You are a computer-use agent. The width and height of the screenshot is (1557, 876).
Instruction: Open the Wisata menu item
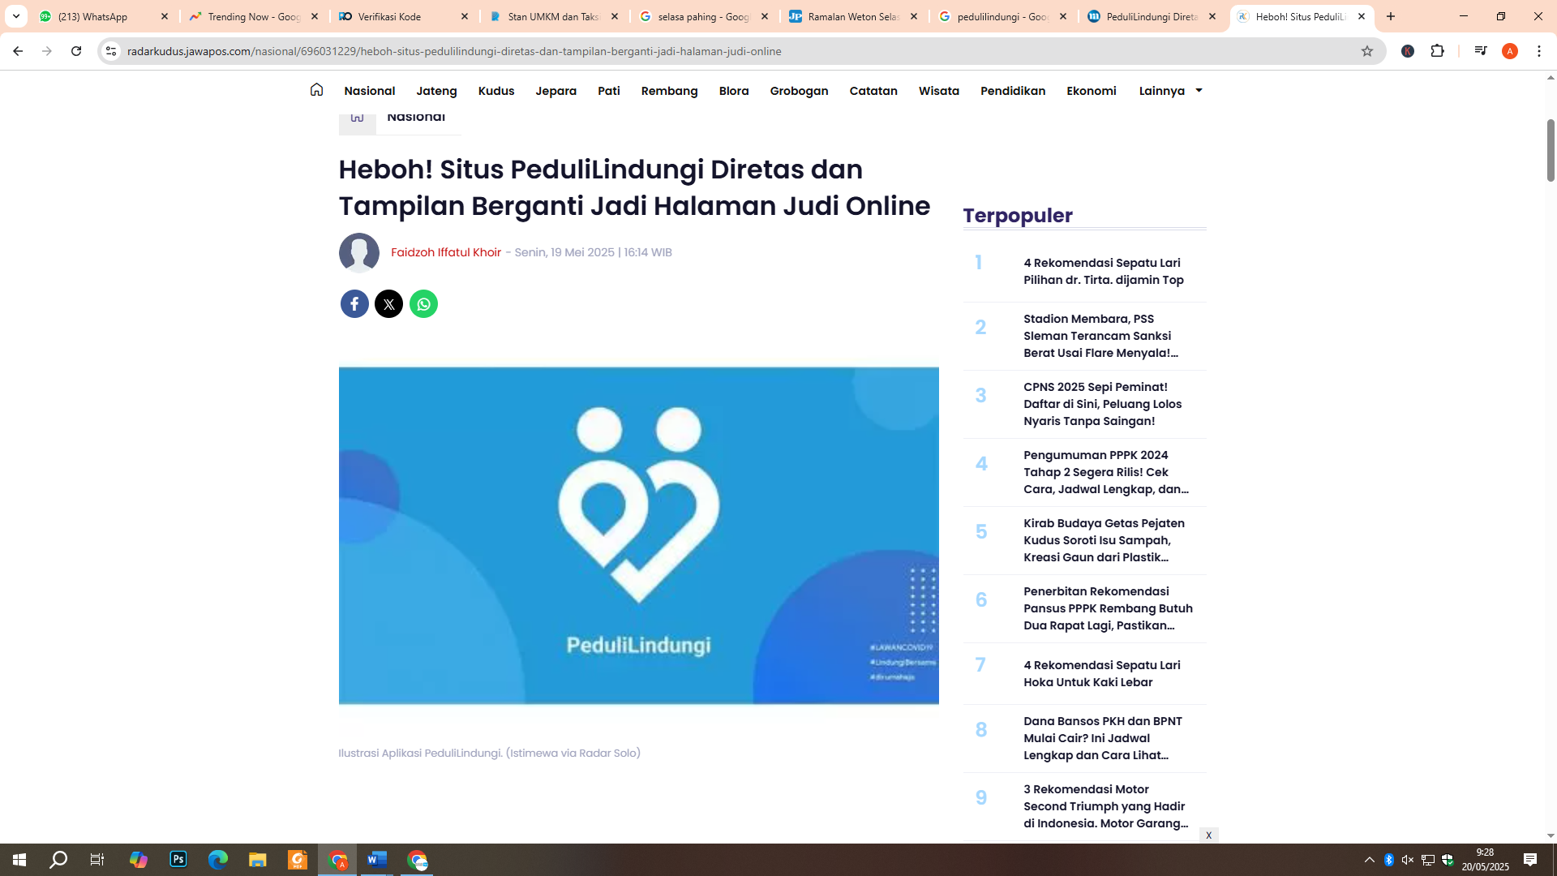tap(939, 91)
